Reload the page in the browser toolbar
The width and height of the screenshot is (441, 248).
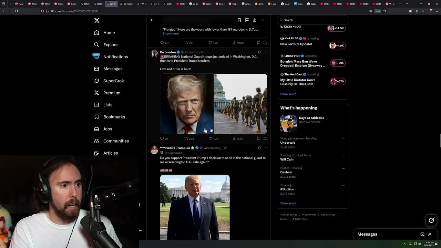click(x=16, y=11)
